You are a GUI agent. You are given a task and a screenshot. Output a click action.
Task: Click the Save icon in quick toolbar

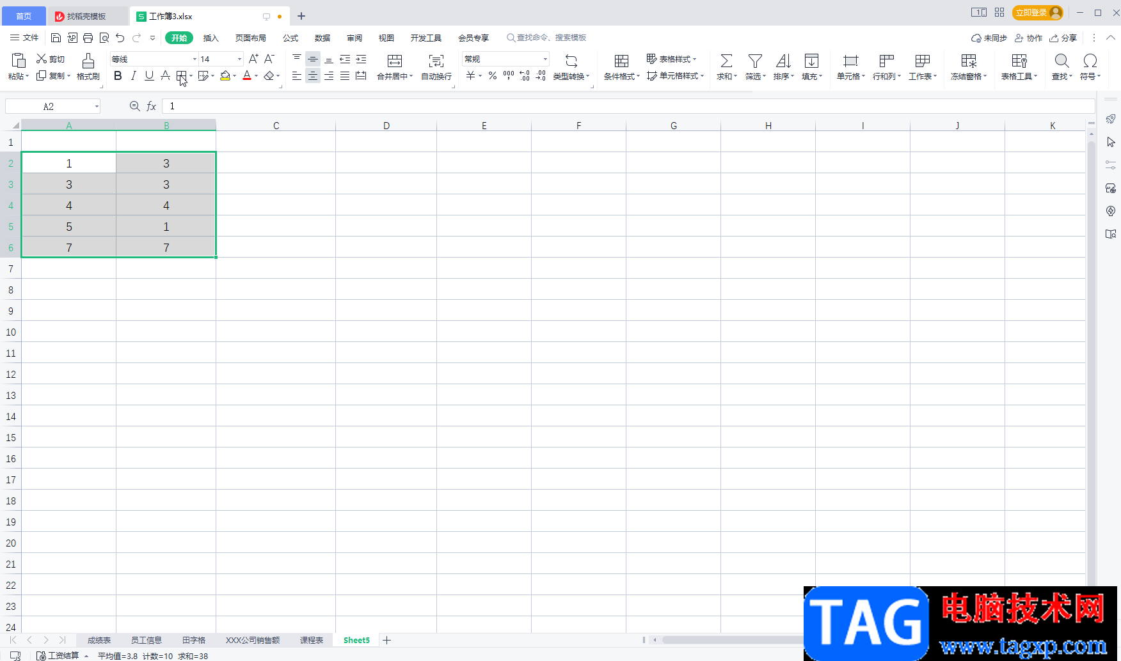(x=56, y=38)
